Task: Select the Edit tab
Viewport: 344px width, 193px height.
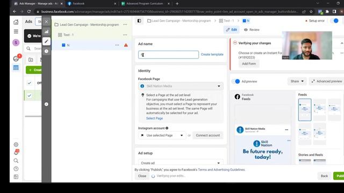Action: pyautogui.click(x=232, y=29)
